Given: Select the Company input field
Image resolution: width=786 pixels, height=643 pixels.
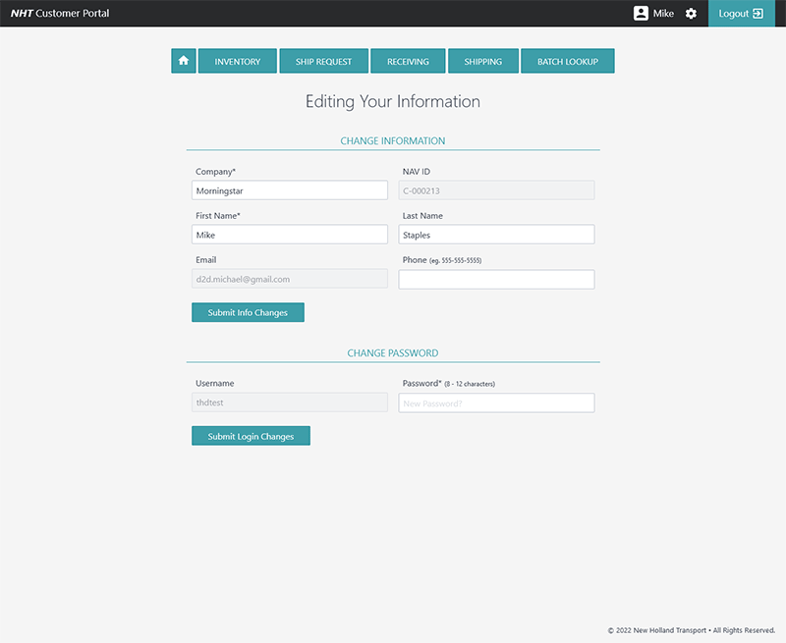Looking at the screenshot, I should 290,190.
